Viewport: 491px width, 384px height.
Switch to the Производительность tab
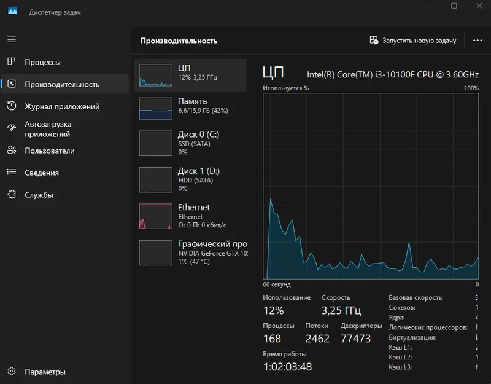point(65,84)
